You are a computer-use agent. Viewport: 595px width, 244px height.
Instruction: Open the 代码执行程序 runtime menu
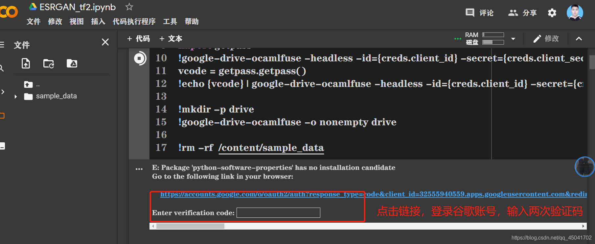click(x=134, y=22)
